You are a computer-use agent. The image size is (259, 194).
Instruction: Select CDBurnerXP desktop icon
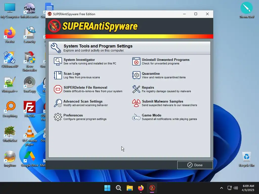click(x=10, y=60)
